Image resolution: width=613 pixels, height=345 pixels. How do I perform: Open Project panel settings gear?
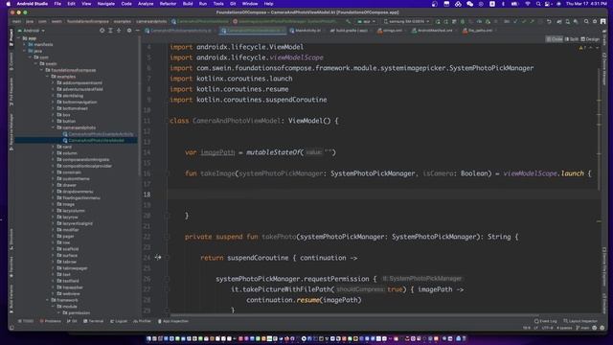point(129,31)
